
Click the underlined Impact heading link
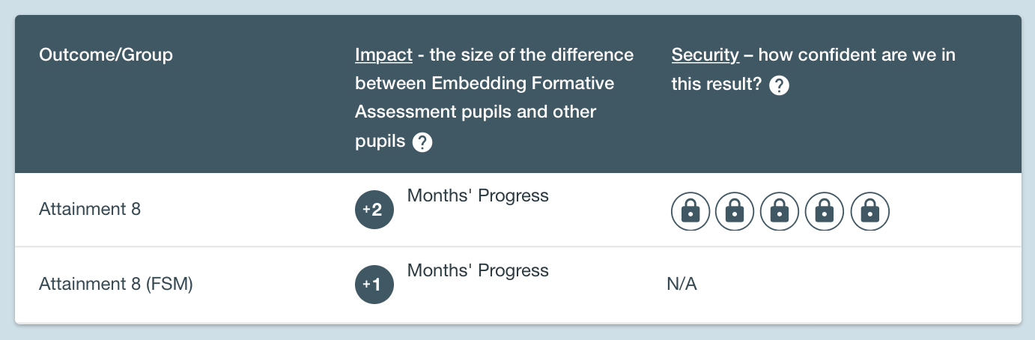383,55
